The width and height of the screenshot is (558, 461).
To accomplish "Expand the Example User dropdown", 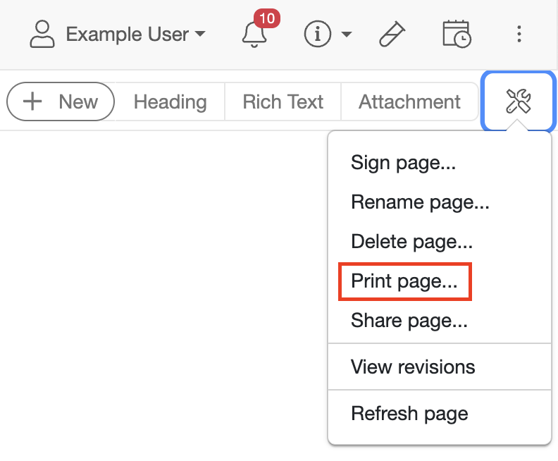I will pyautogui.click(x=135, y=34).
